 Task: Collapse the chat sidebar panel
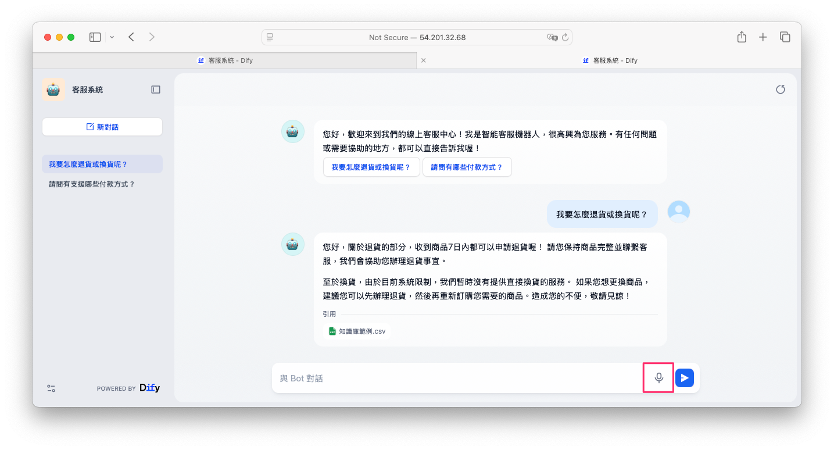click(156, 90)
